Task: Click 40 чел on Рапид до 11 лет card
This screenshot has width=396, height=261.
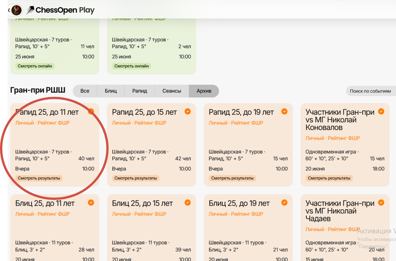Action: 86,159
